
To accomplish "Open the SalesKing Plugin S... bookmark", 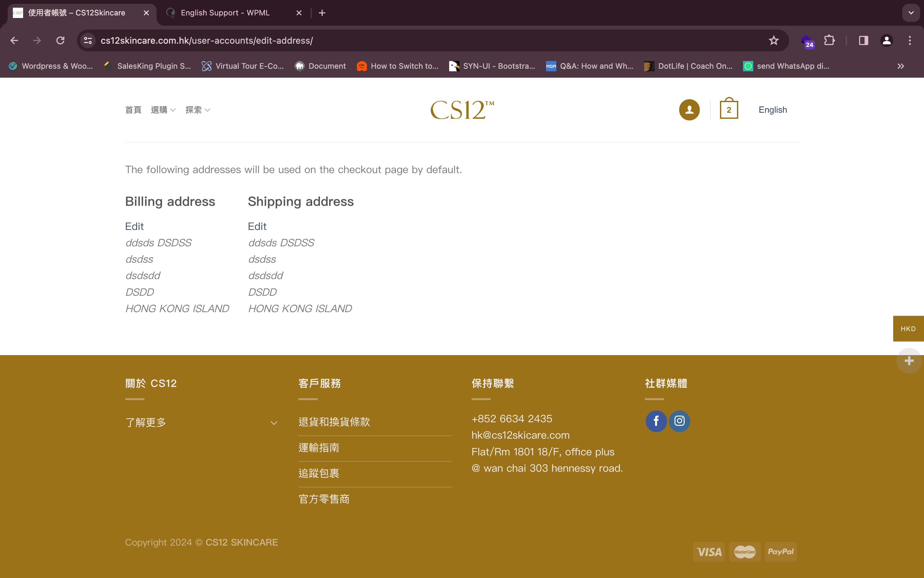I will click(147, 66).
